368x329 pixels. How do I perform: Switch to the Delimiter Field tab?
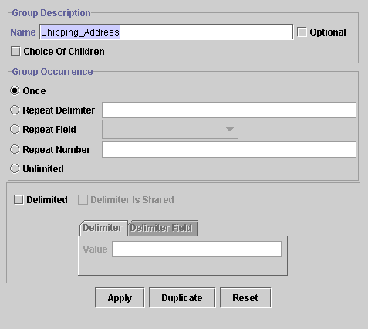coord(162,228)
